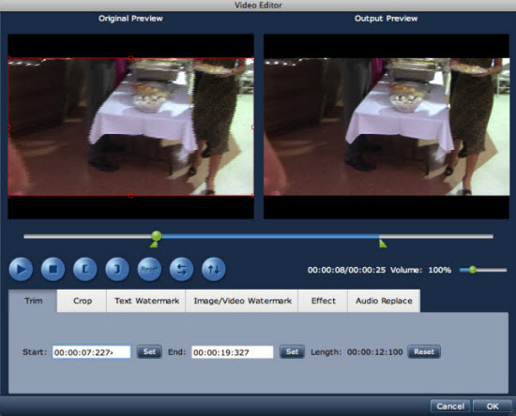Flip video horizontally using left-right arrows icon
This screenshot has height=416, width=516.
click(x=181, y=270)
